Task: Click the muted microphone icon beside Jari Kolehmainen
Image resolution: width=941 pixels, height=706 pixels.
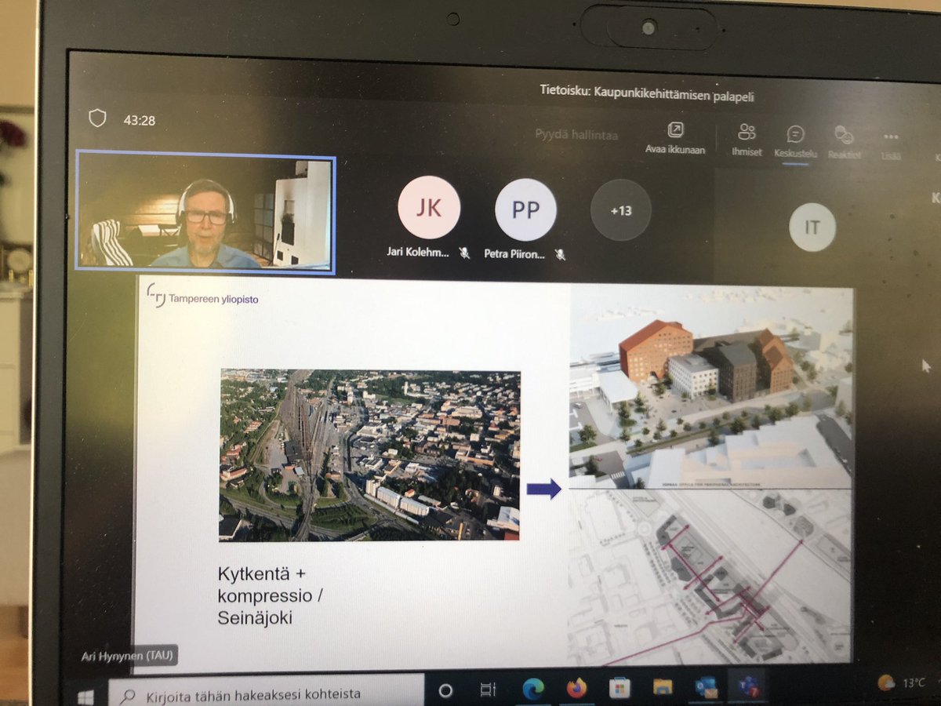Action: point(464,253)
